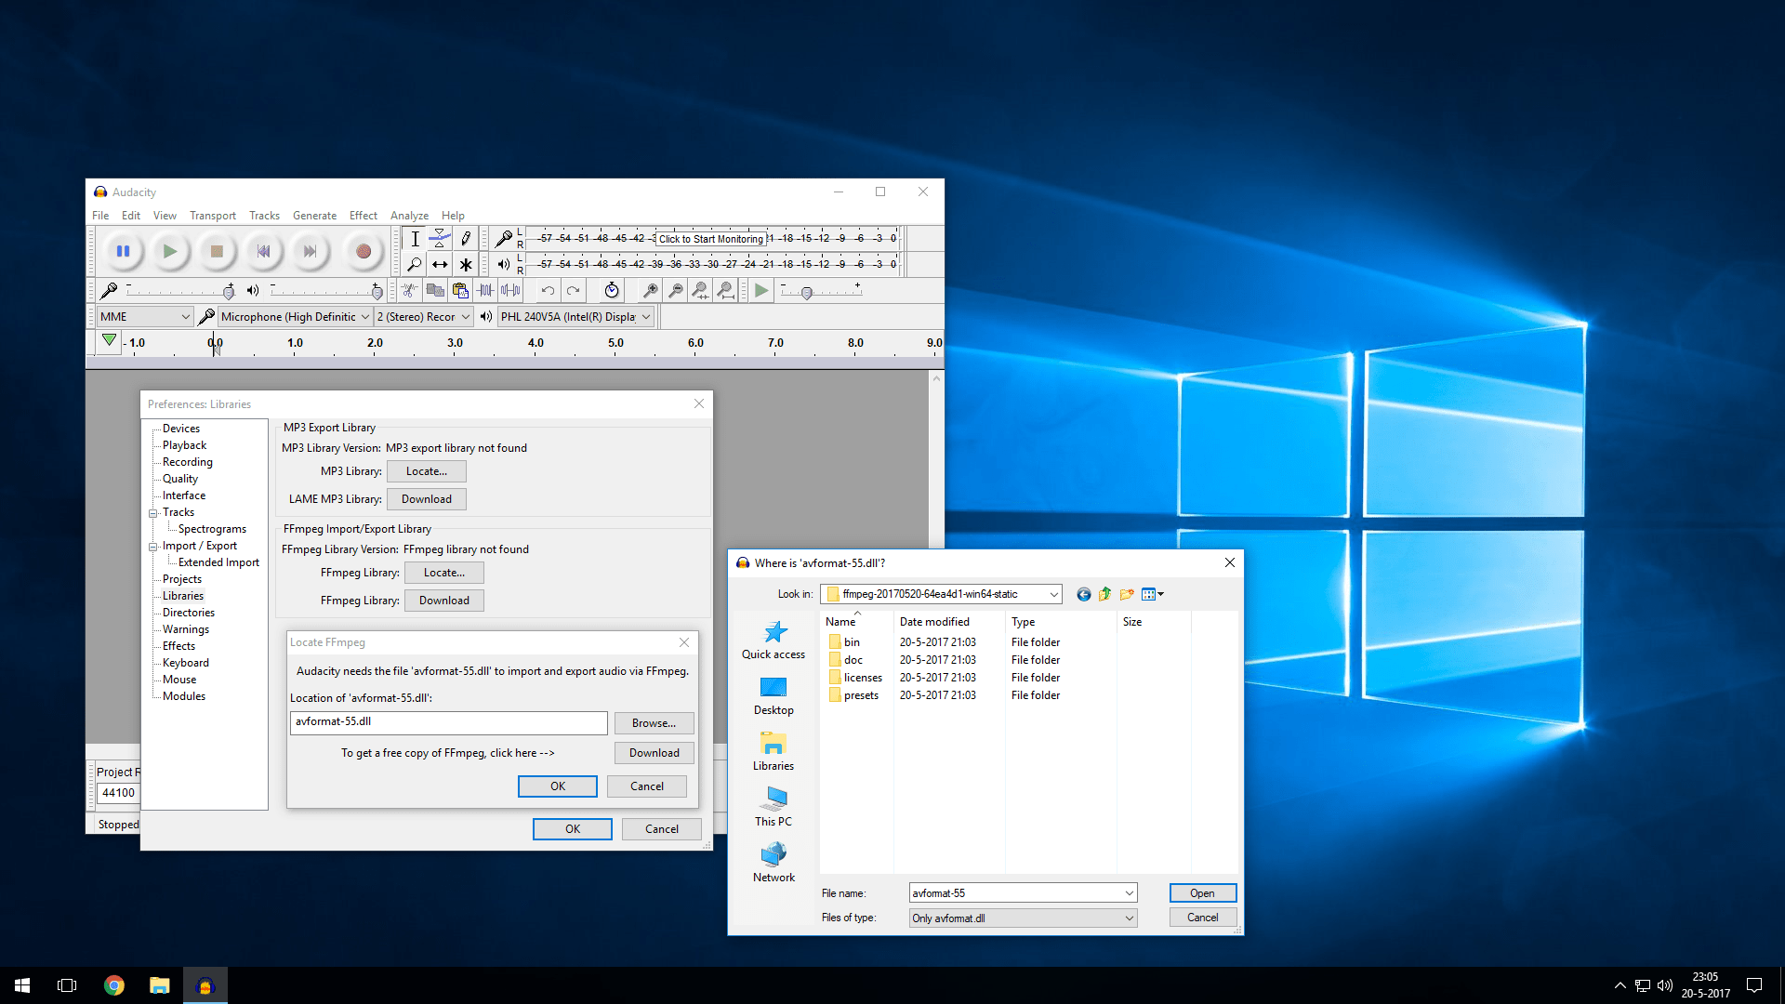Screen dimensions: 1785x1004
Task: Select the Selection tool in Audacity's toolbar
Action: click(x=416, y=238)
